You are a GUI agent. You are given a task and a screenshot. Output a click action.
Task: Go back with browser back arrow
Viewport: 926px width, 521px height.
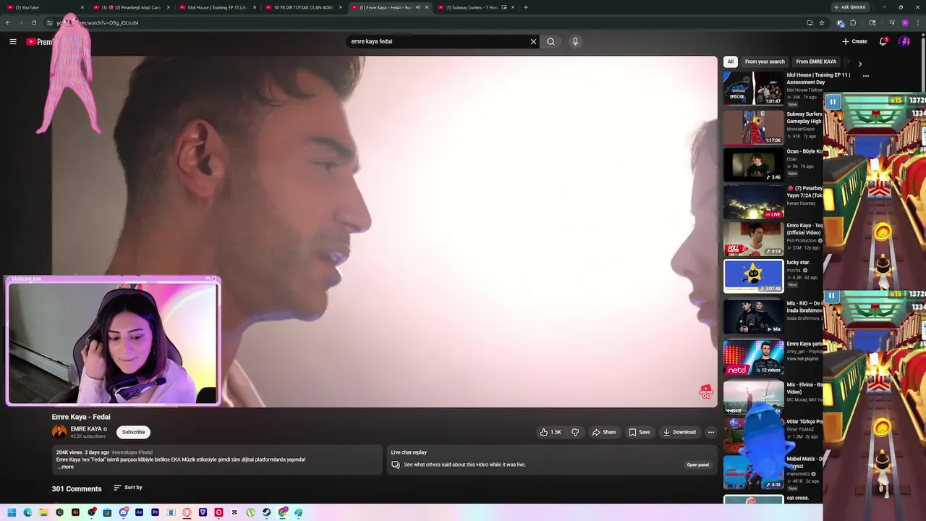pos(7,22)
